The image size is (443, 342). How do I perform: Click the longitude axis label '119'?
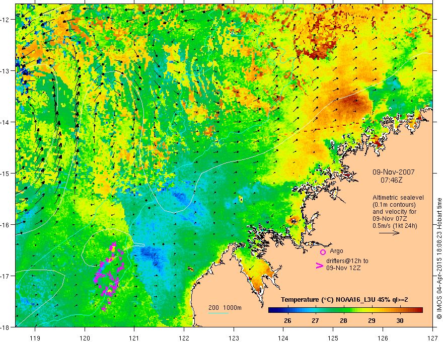[35, 338]
